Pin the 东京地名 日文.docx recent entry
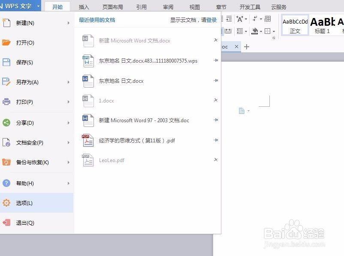Viewport: 344px width, 256px height. coord(216,81)
